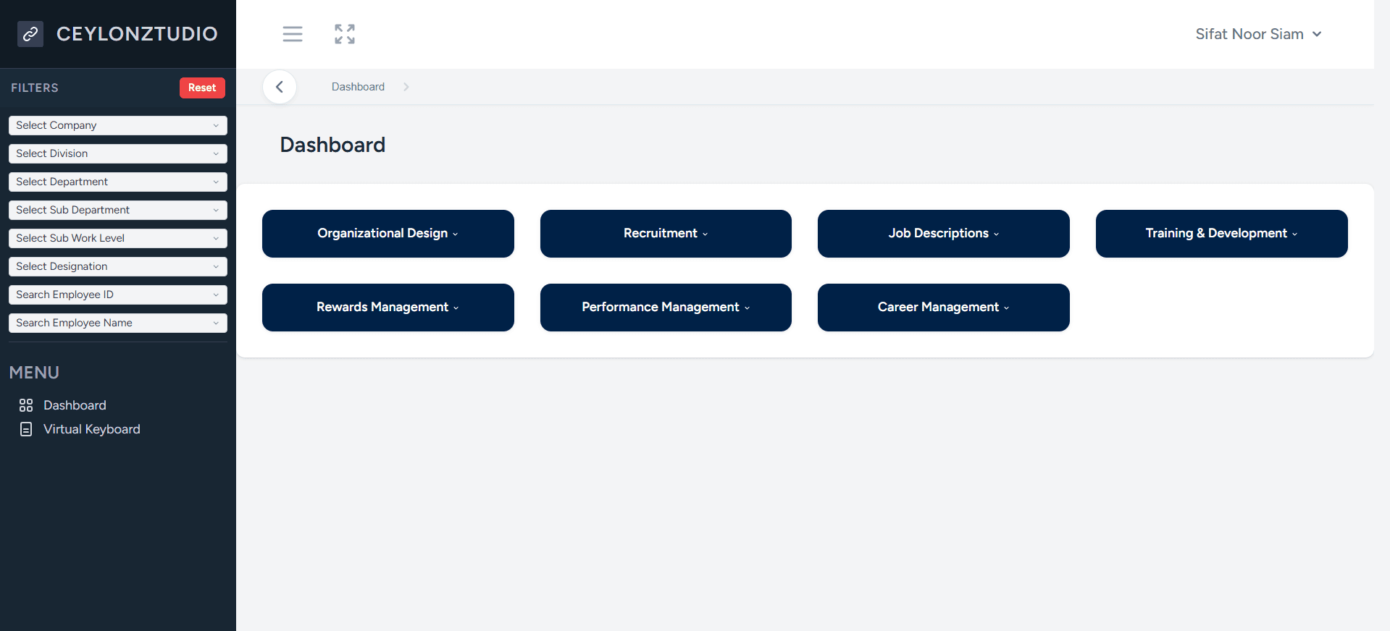Open the Sifat Noor Siam user dropdown
This screenshot has width=1390, height=631.
1259,34
